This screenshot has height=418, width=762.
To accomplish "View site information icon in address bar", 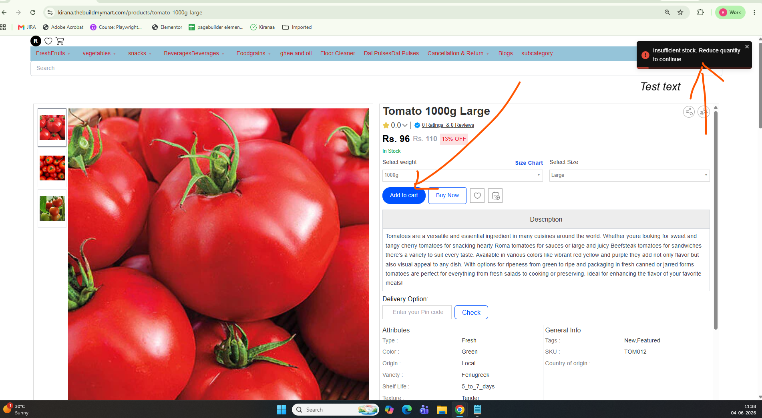I will [50, 12].
